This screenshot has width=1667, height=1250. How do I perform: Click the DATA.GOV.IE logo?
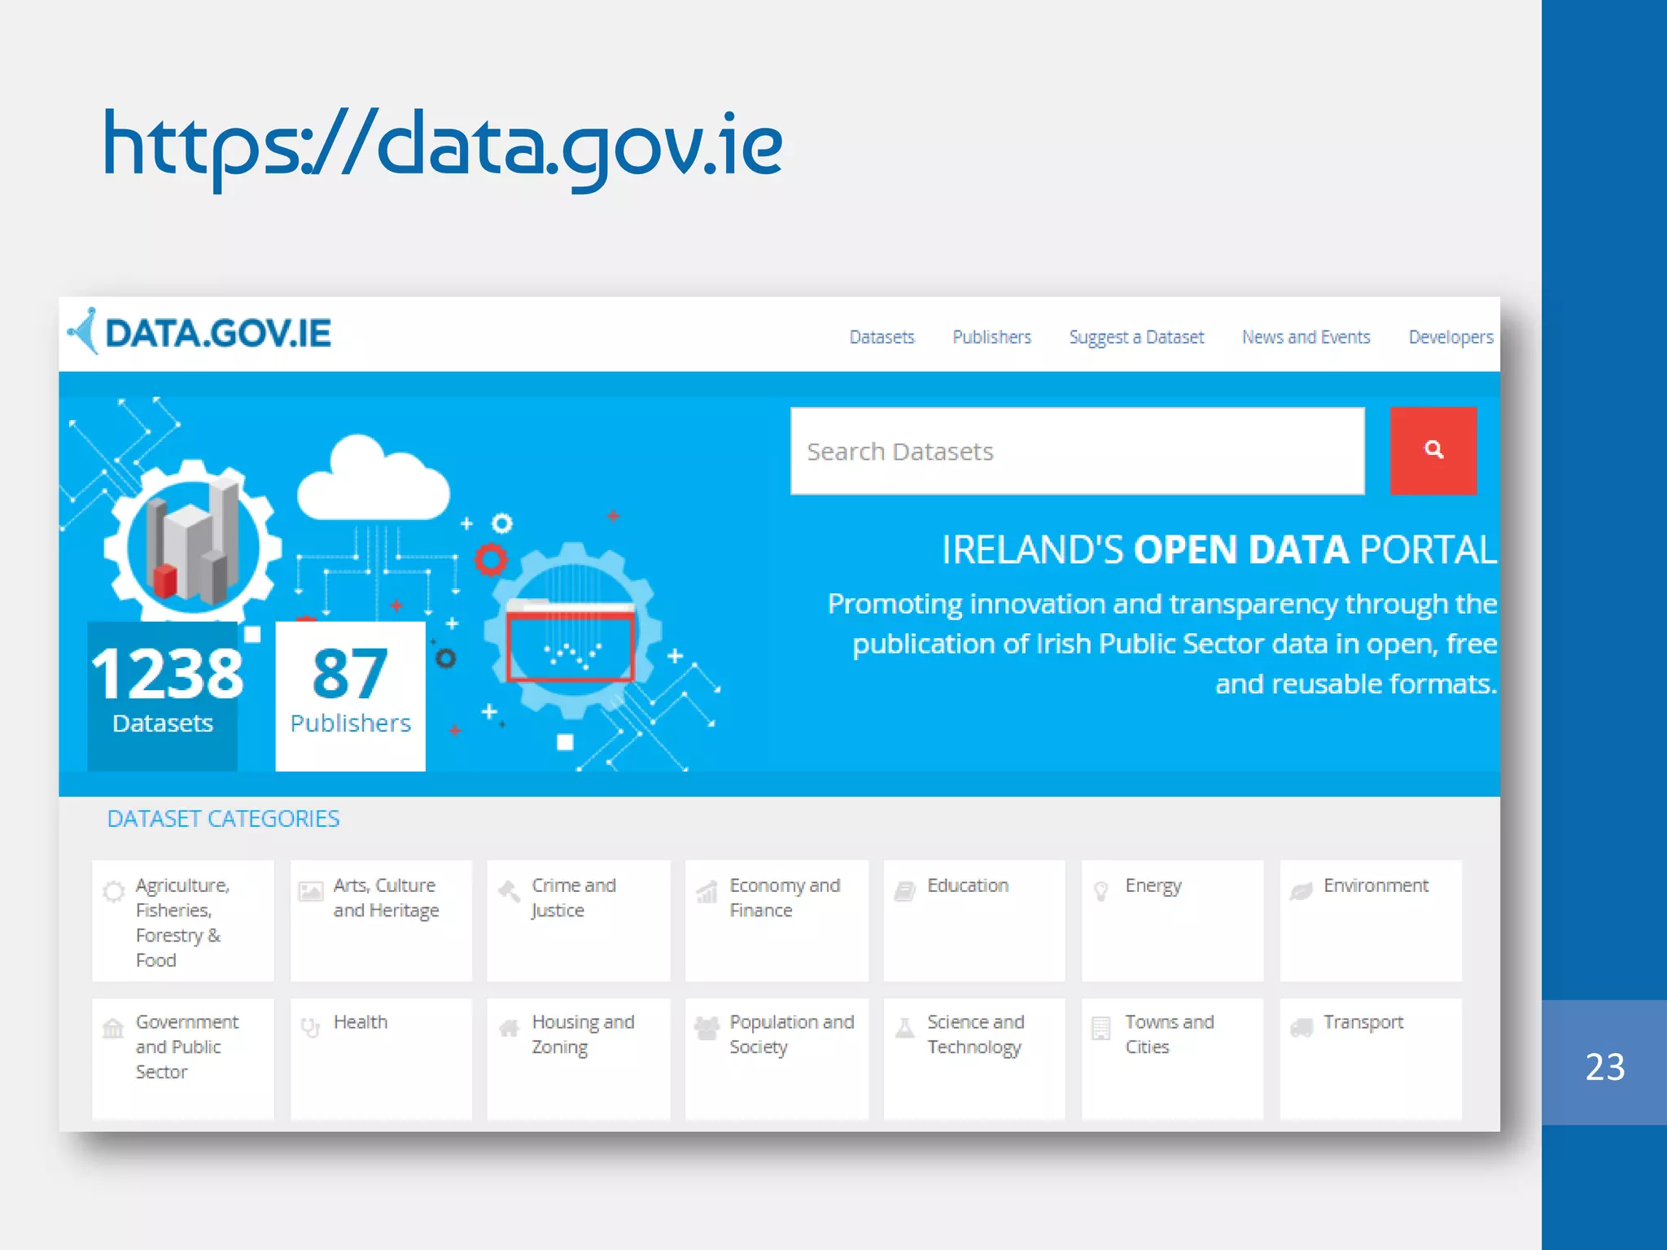pyautogui.click(x=200, y=333)
